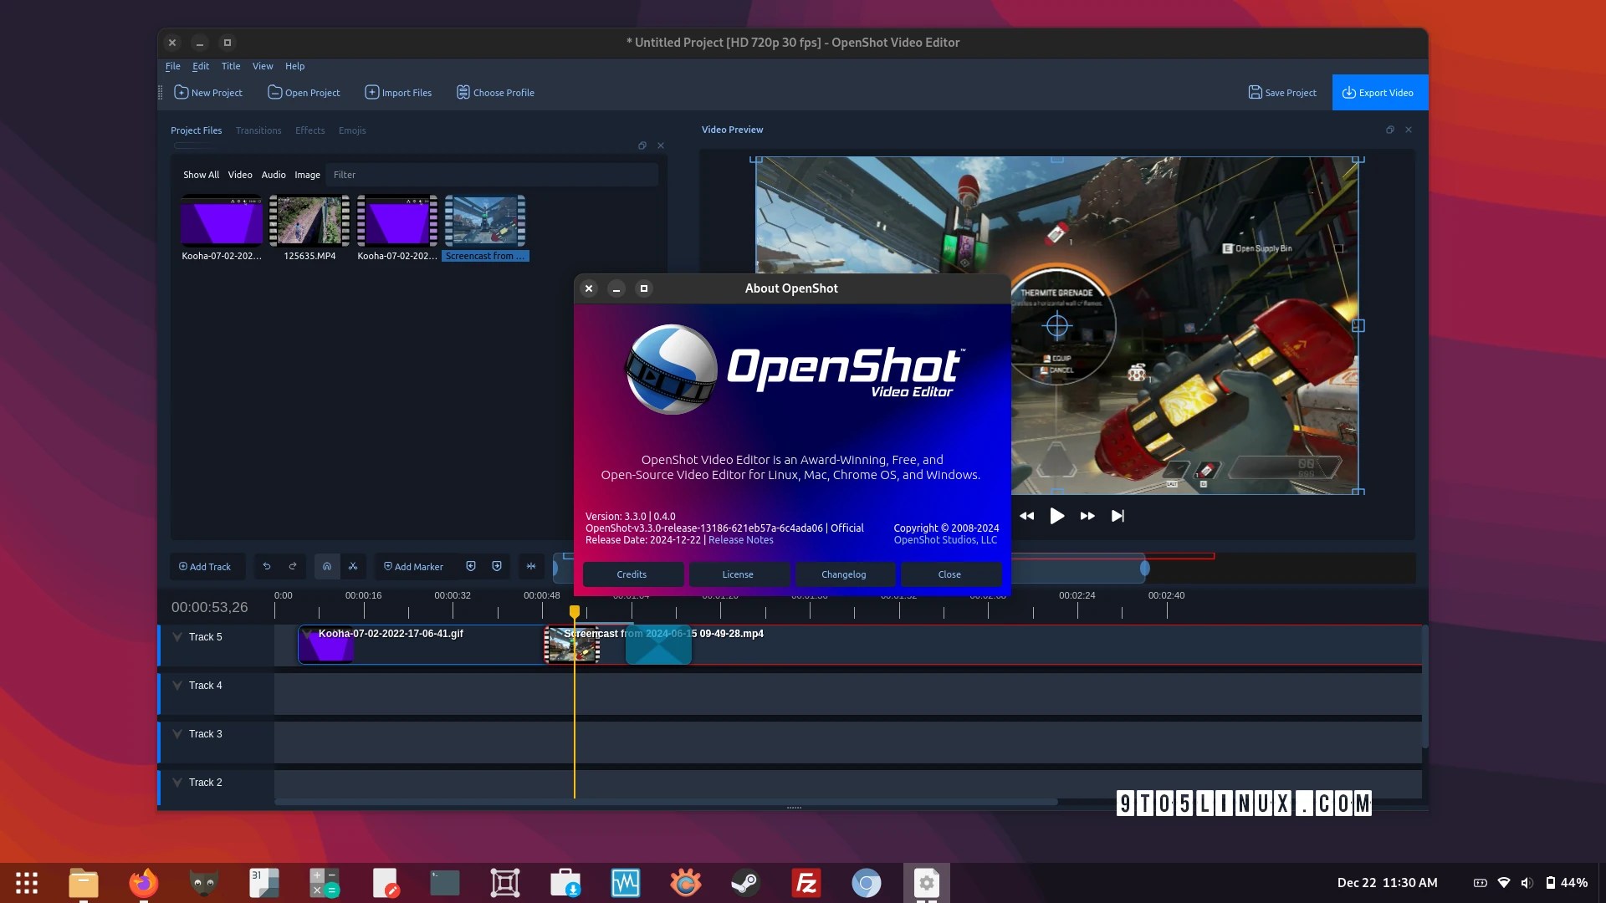Open the Release Notes link
The image size is (1606, 903).
tap(740, 540)
